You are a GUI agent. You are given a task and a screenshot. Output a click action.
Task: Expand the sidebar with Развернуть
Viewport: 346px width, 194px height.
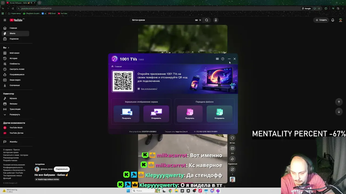coord(15,115)
